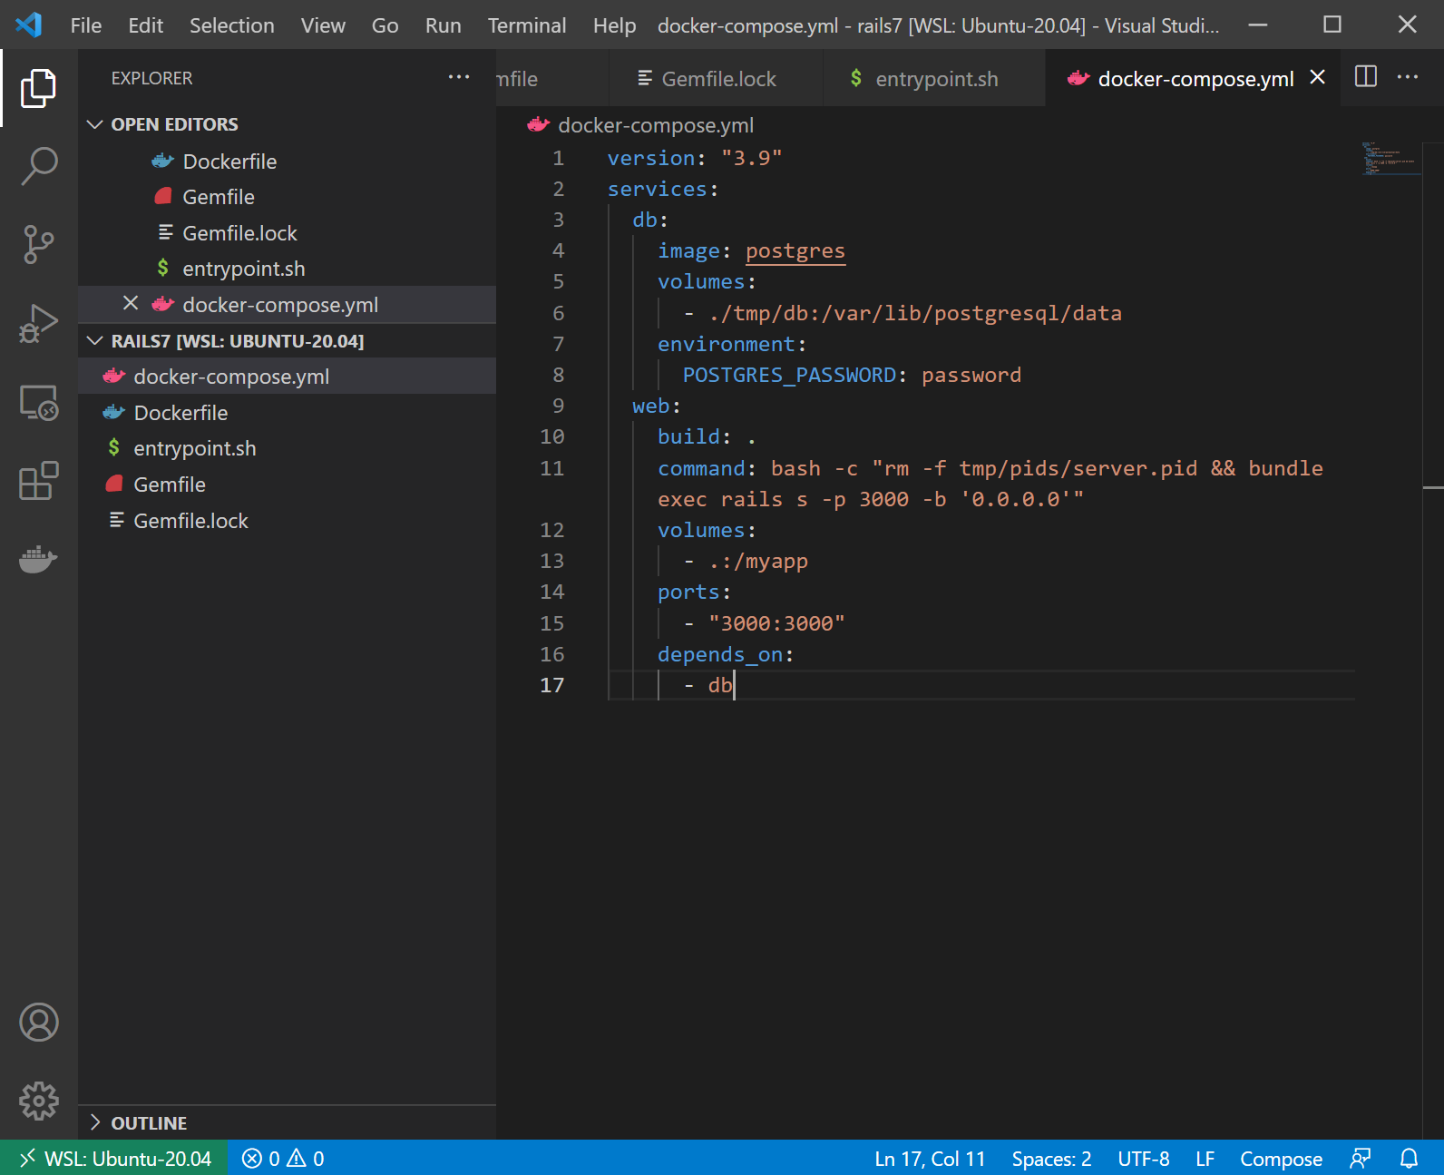Click the minimap code preview
Screen dimensions: 1444x1175
point(1390,158)
